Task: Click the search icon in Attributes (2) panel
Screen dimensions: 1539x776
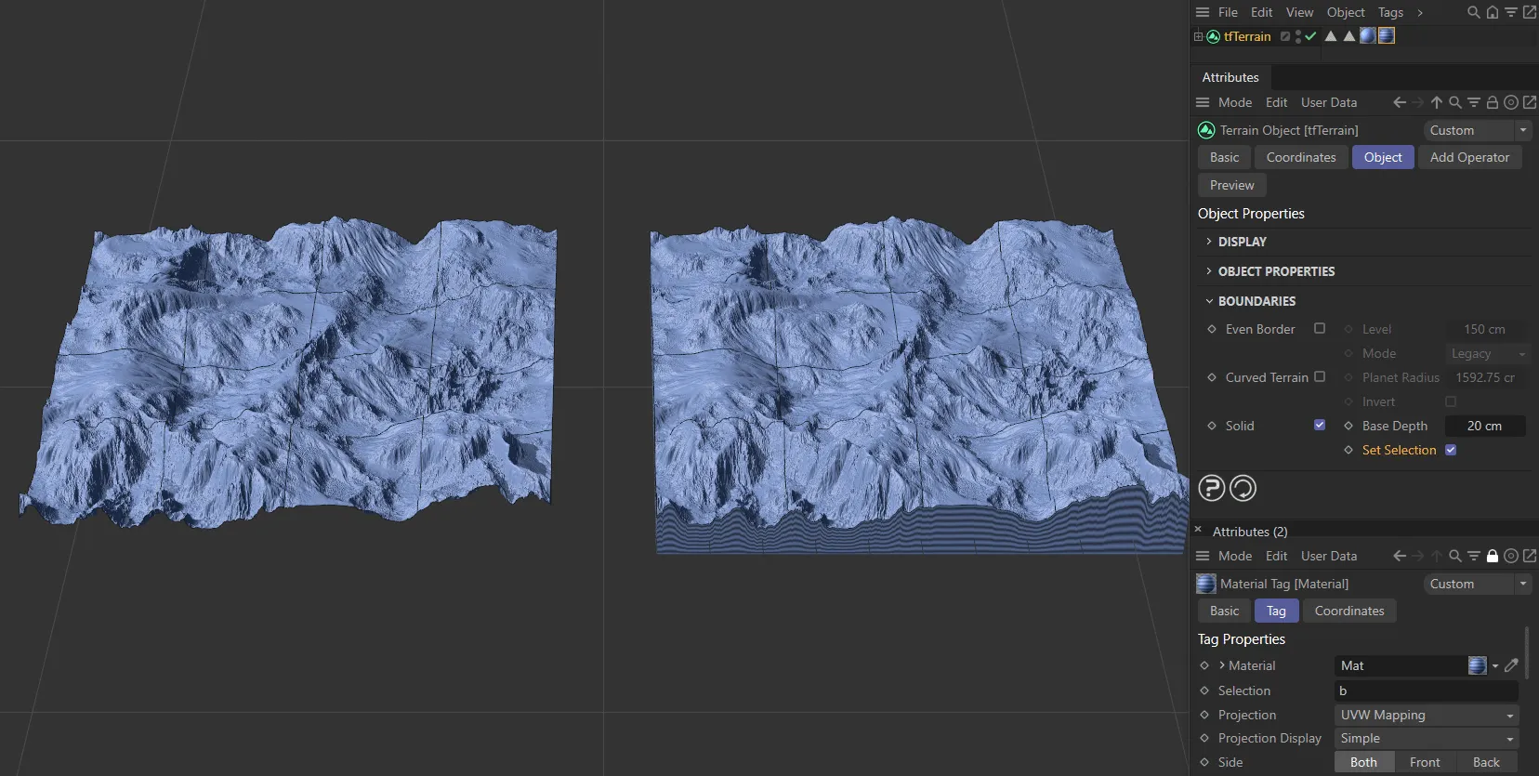Action: tap(1455, 556)
